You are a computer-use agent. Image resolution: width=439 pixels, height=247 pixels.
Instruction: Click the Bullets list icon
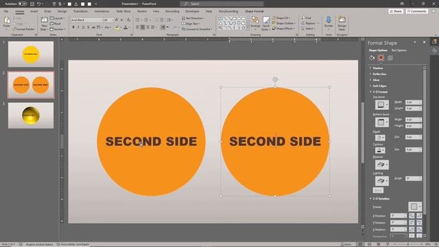137,20
